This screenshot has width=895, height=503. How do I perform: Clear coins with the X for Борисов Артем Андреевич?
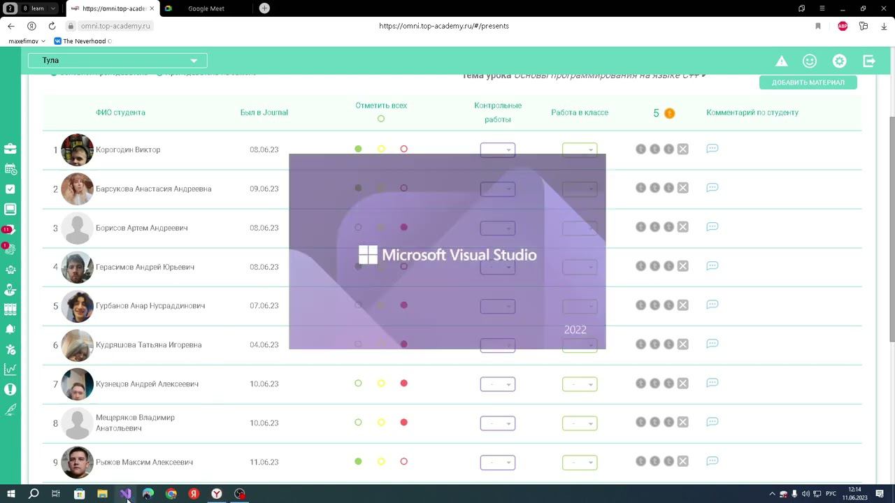coord(683,227)
